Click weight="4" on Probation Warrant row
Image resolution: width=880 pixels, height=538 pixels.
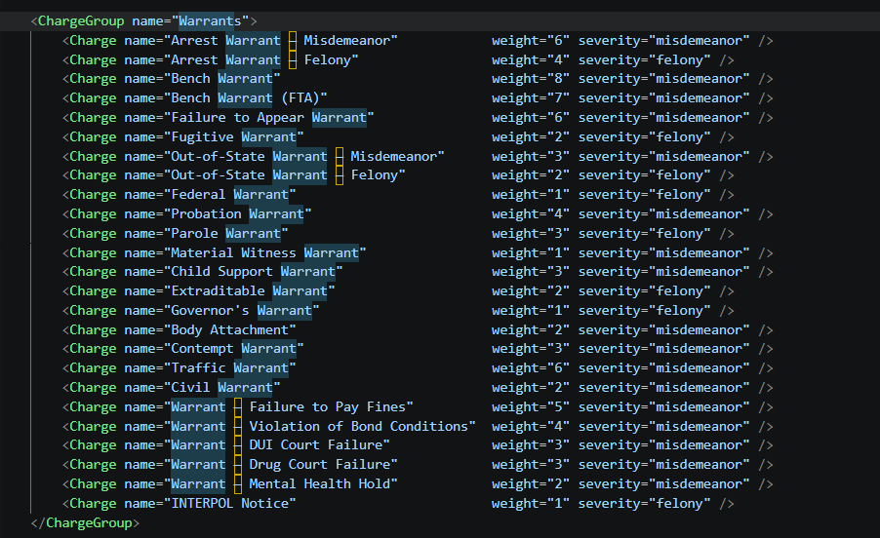click(531, 214)
